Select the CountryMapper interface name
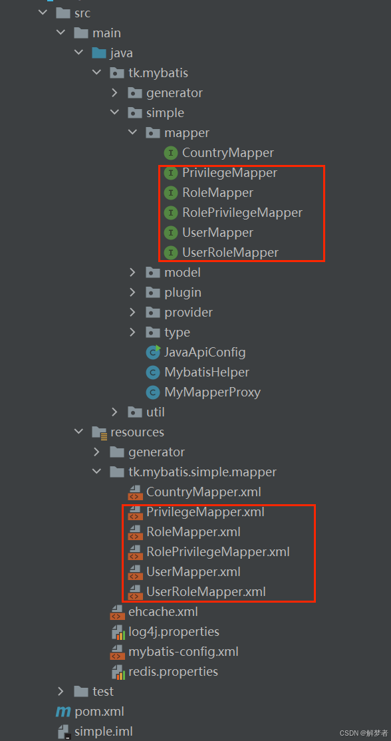Viewport: 391px width, 741px height. [x=228, y=152]
